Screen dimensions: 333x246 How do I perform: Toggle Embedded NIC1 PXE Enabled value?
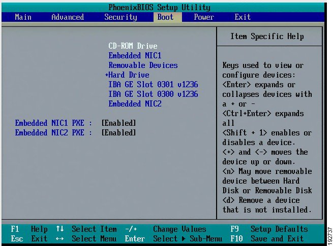pos(118,123)
